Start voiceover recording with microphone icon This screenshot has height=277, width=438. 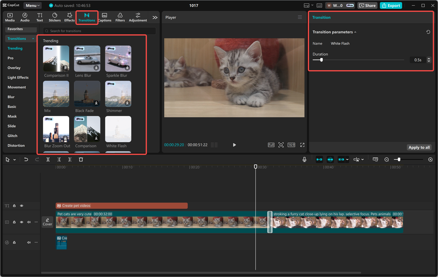click(304, 160)
